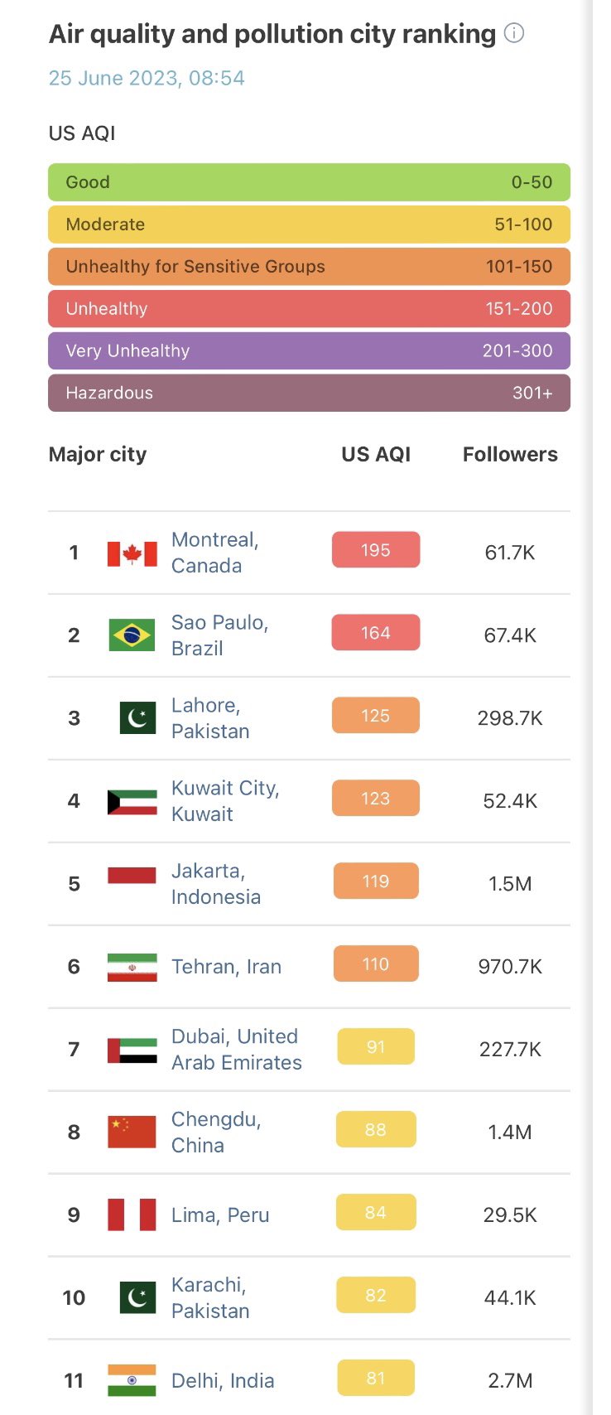The width and height of the screenshot is (611, 1415).
Task: Open the Montreal, Canada city link
Action: pos(215,553)
